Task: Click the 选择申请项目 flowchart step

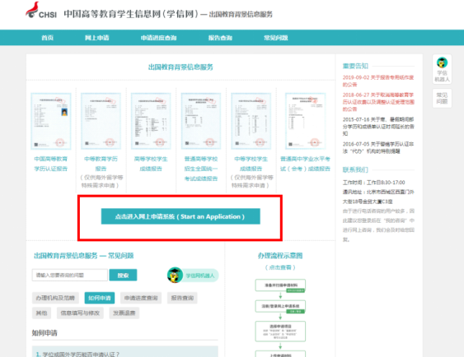Action: tap(280, 331)
